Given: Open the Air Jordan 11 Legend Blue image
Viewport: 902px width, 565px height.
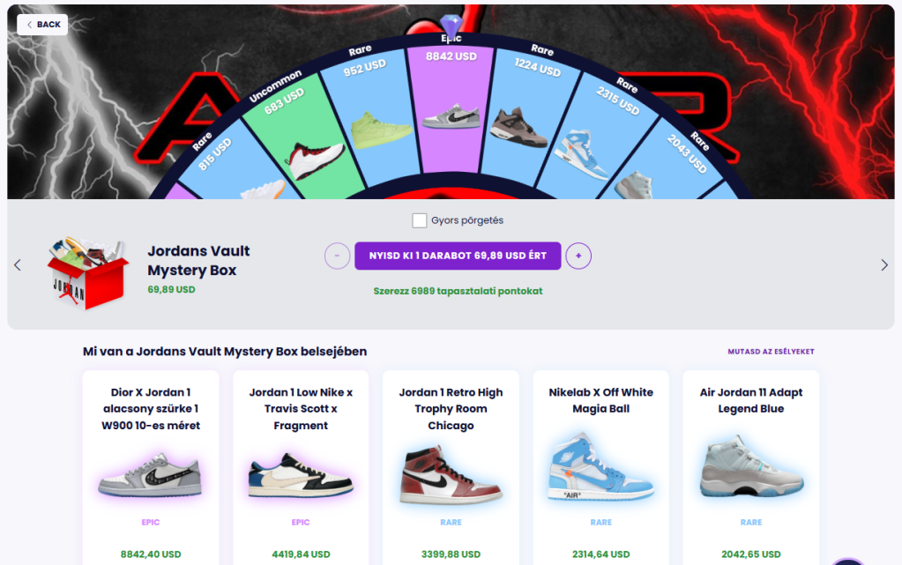Looking at the screenshot, I should pos(751,467).
